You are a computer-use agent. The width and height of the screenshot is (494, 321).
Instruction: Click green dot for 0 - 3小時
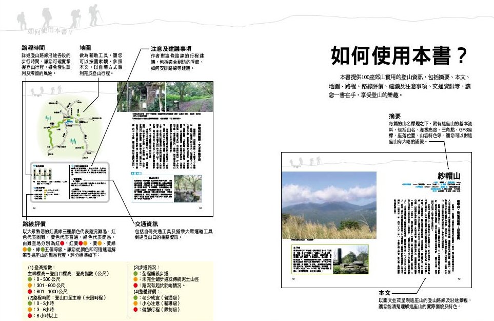pyautogui.click(x=30, y=304)
